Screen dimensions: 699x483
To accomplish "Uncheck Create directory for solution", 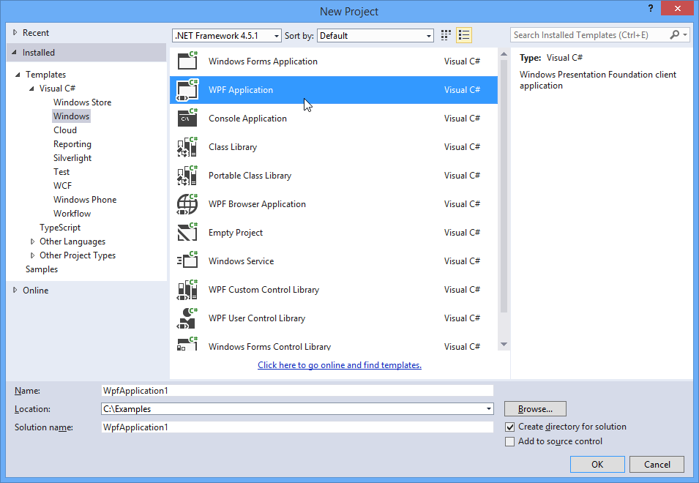I will pos(509,427).
